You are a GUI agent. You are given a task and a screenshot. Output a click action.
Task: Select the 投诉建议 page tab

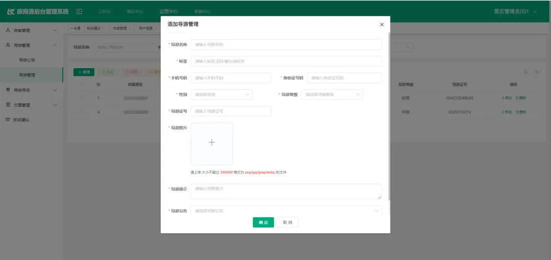pyautogui.click(x=95, y=29)
